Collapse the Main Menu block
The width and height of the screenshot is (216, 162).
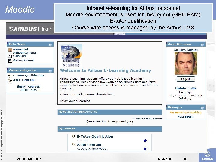50,45
